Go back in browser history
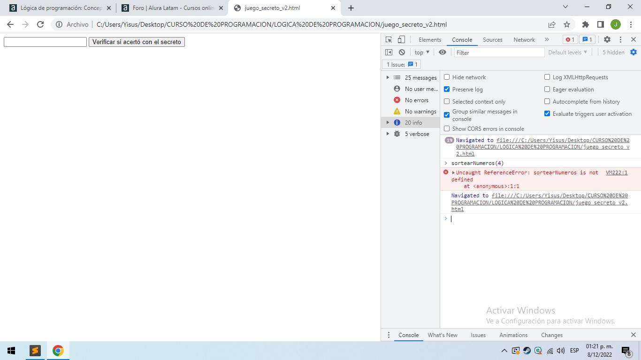641x360 pixels. coord(10,24)
